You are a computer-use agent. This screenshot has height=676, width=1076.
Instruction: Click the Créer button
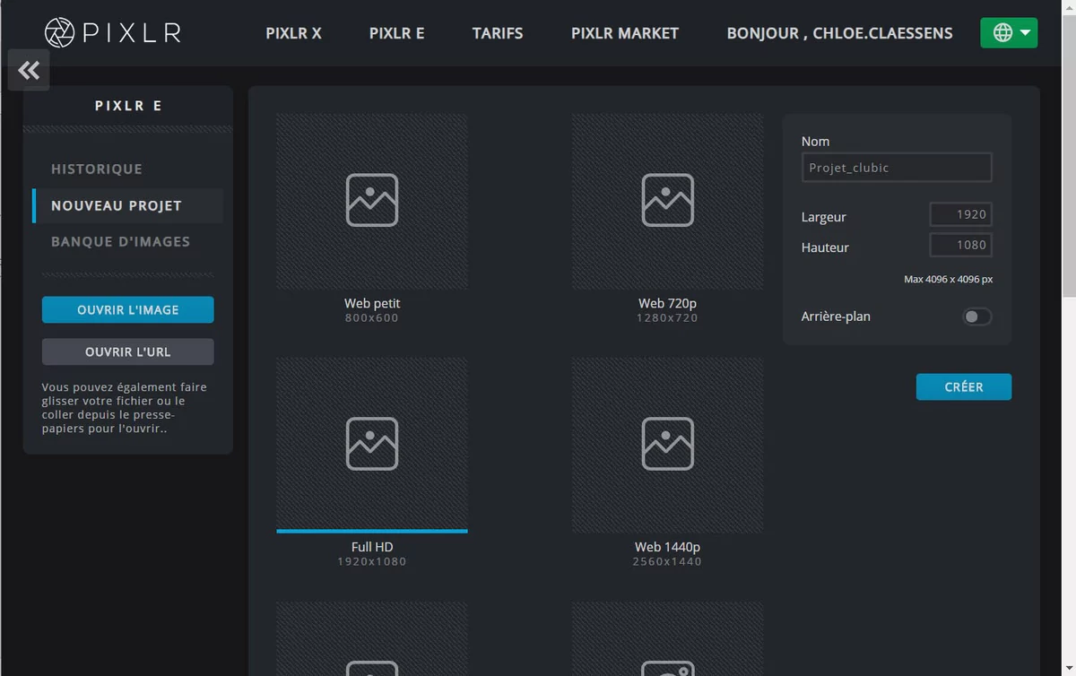point(964,386)
